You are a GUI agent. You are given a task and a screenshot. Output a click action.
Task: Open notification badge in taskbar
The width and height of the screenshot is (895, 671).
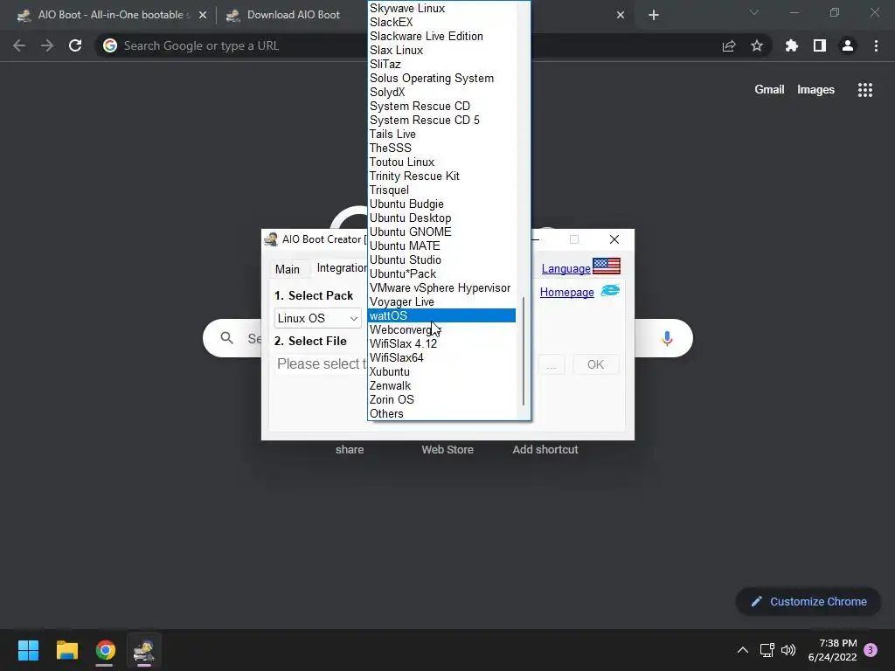point(871,650)
